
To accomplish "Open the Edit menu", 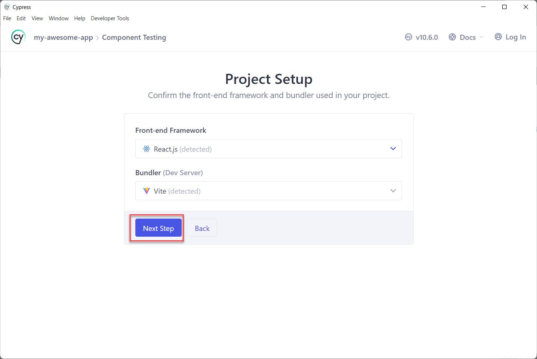I will coord(21,18).
